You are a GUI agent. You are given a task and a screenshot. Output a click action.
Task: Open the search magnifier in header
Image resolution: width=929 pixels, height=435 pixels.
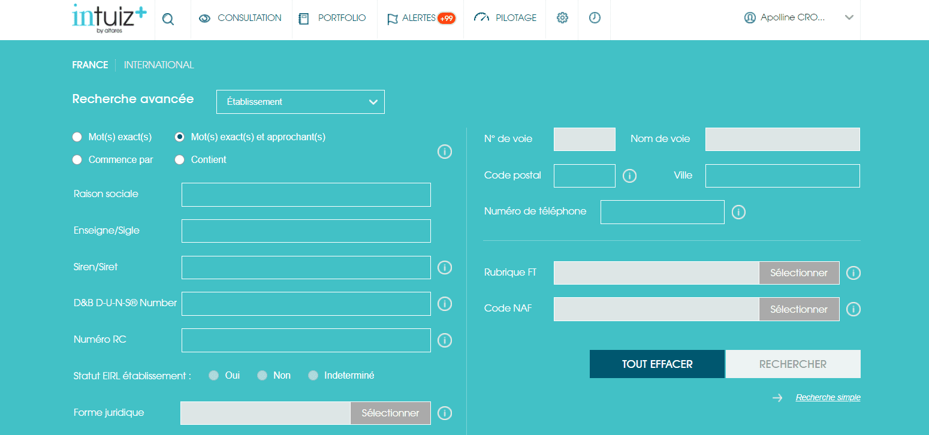click(x=168, y=19)
